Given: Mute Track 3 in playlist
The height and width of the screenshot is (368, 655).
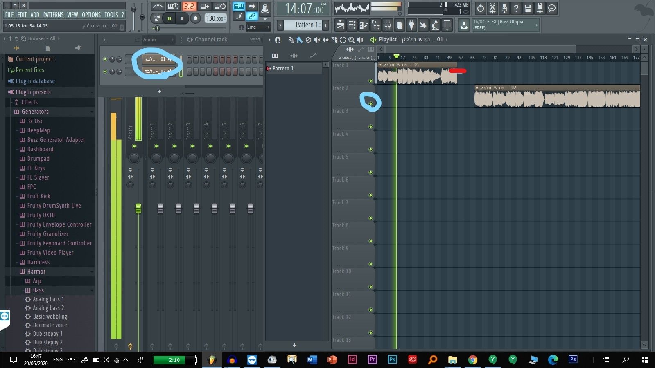Looking at the screenshot, I should point(370,126).
